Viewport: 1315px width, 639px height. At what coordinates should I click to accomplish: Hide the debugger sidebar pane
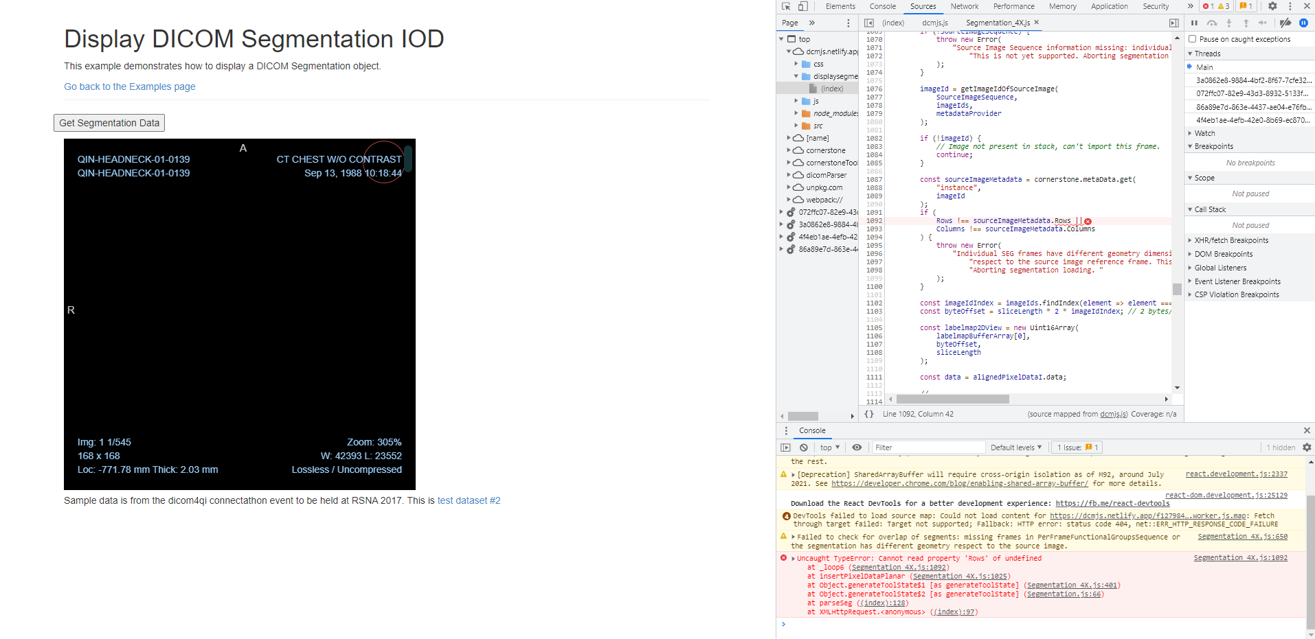point(1173,23)
